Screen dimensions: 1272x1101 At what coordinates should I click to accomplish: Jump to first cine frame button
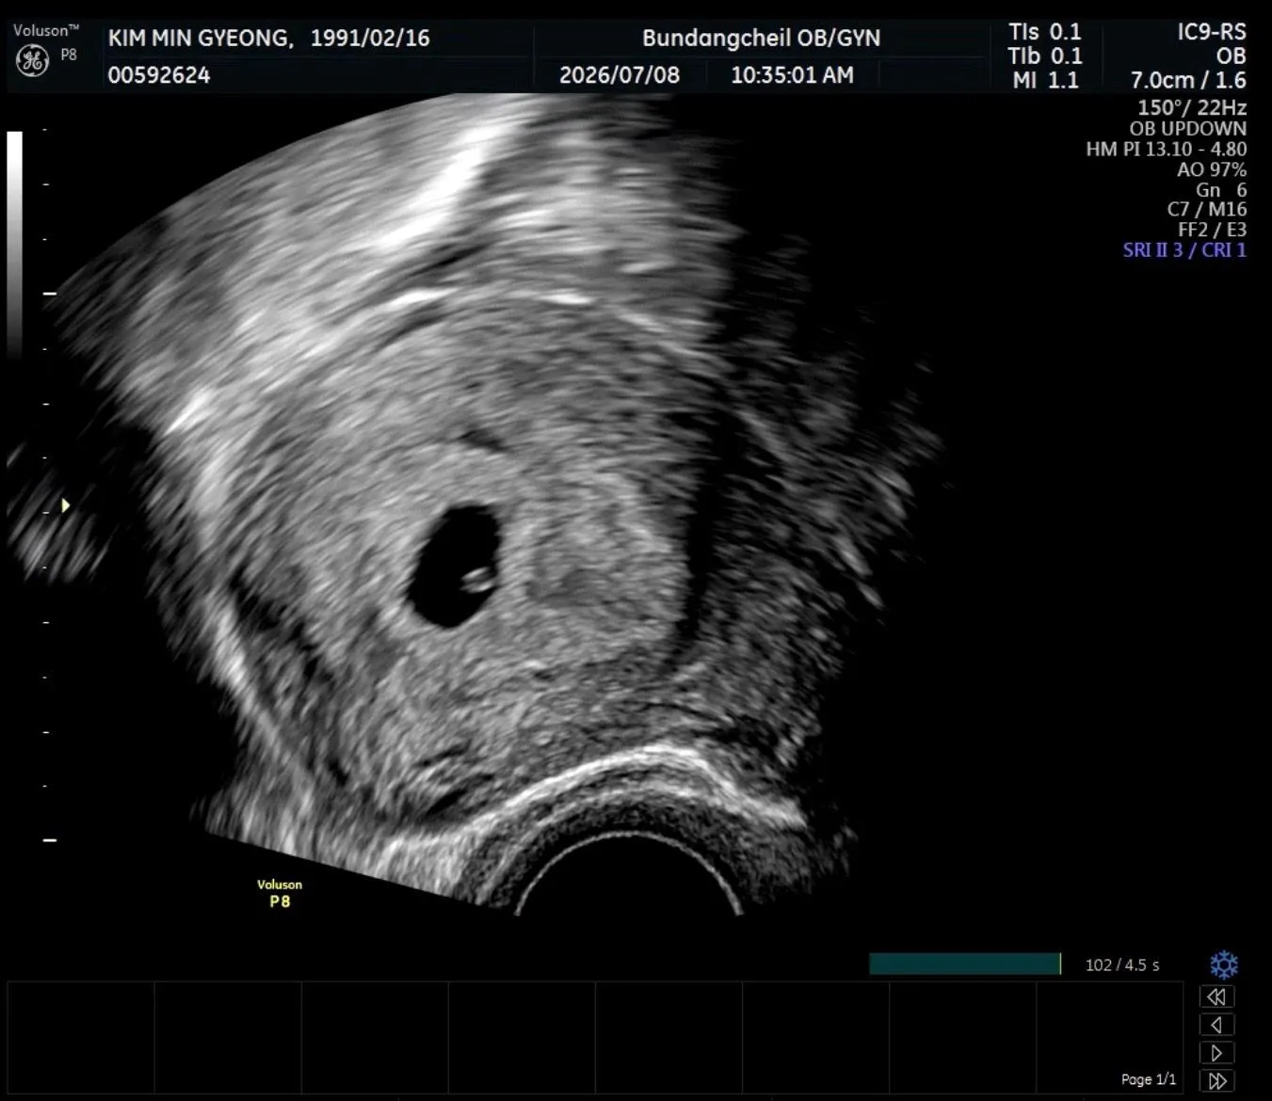click(1216, 997)
